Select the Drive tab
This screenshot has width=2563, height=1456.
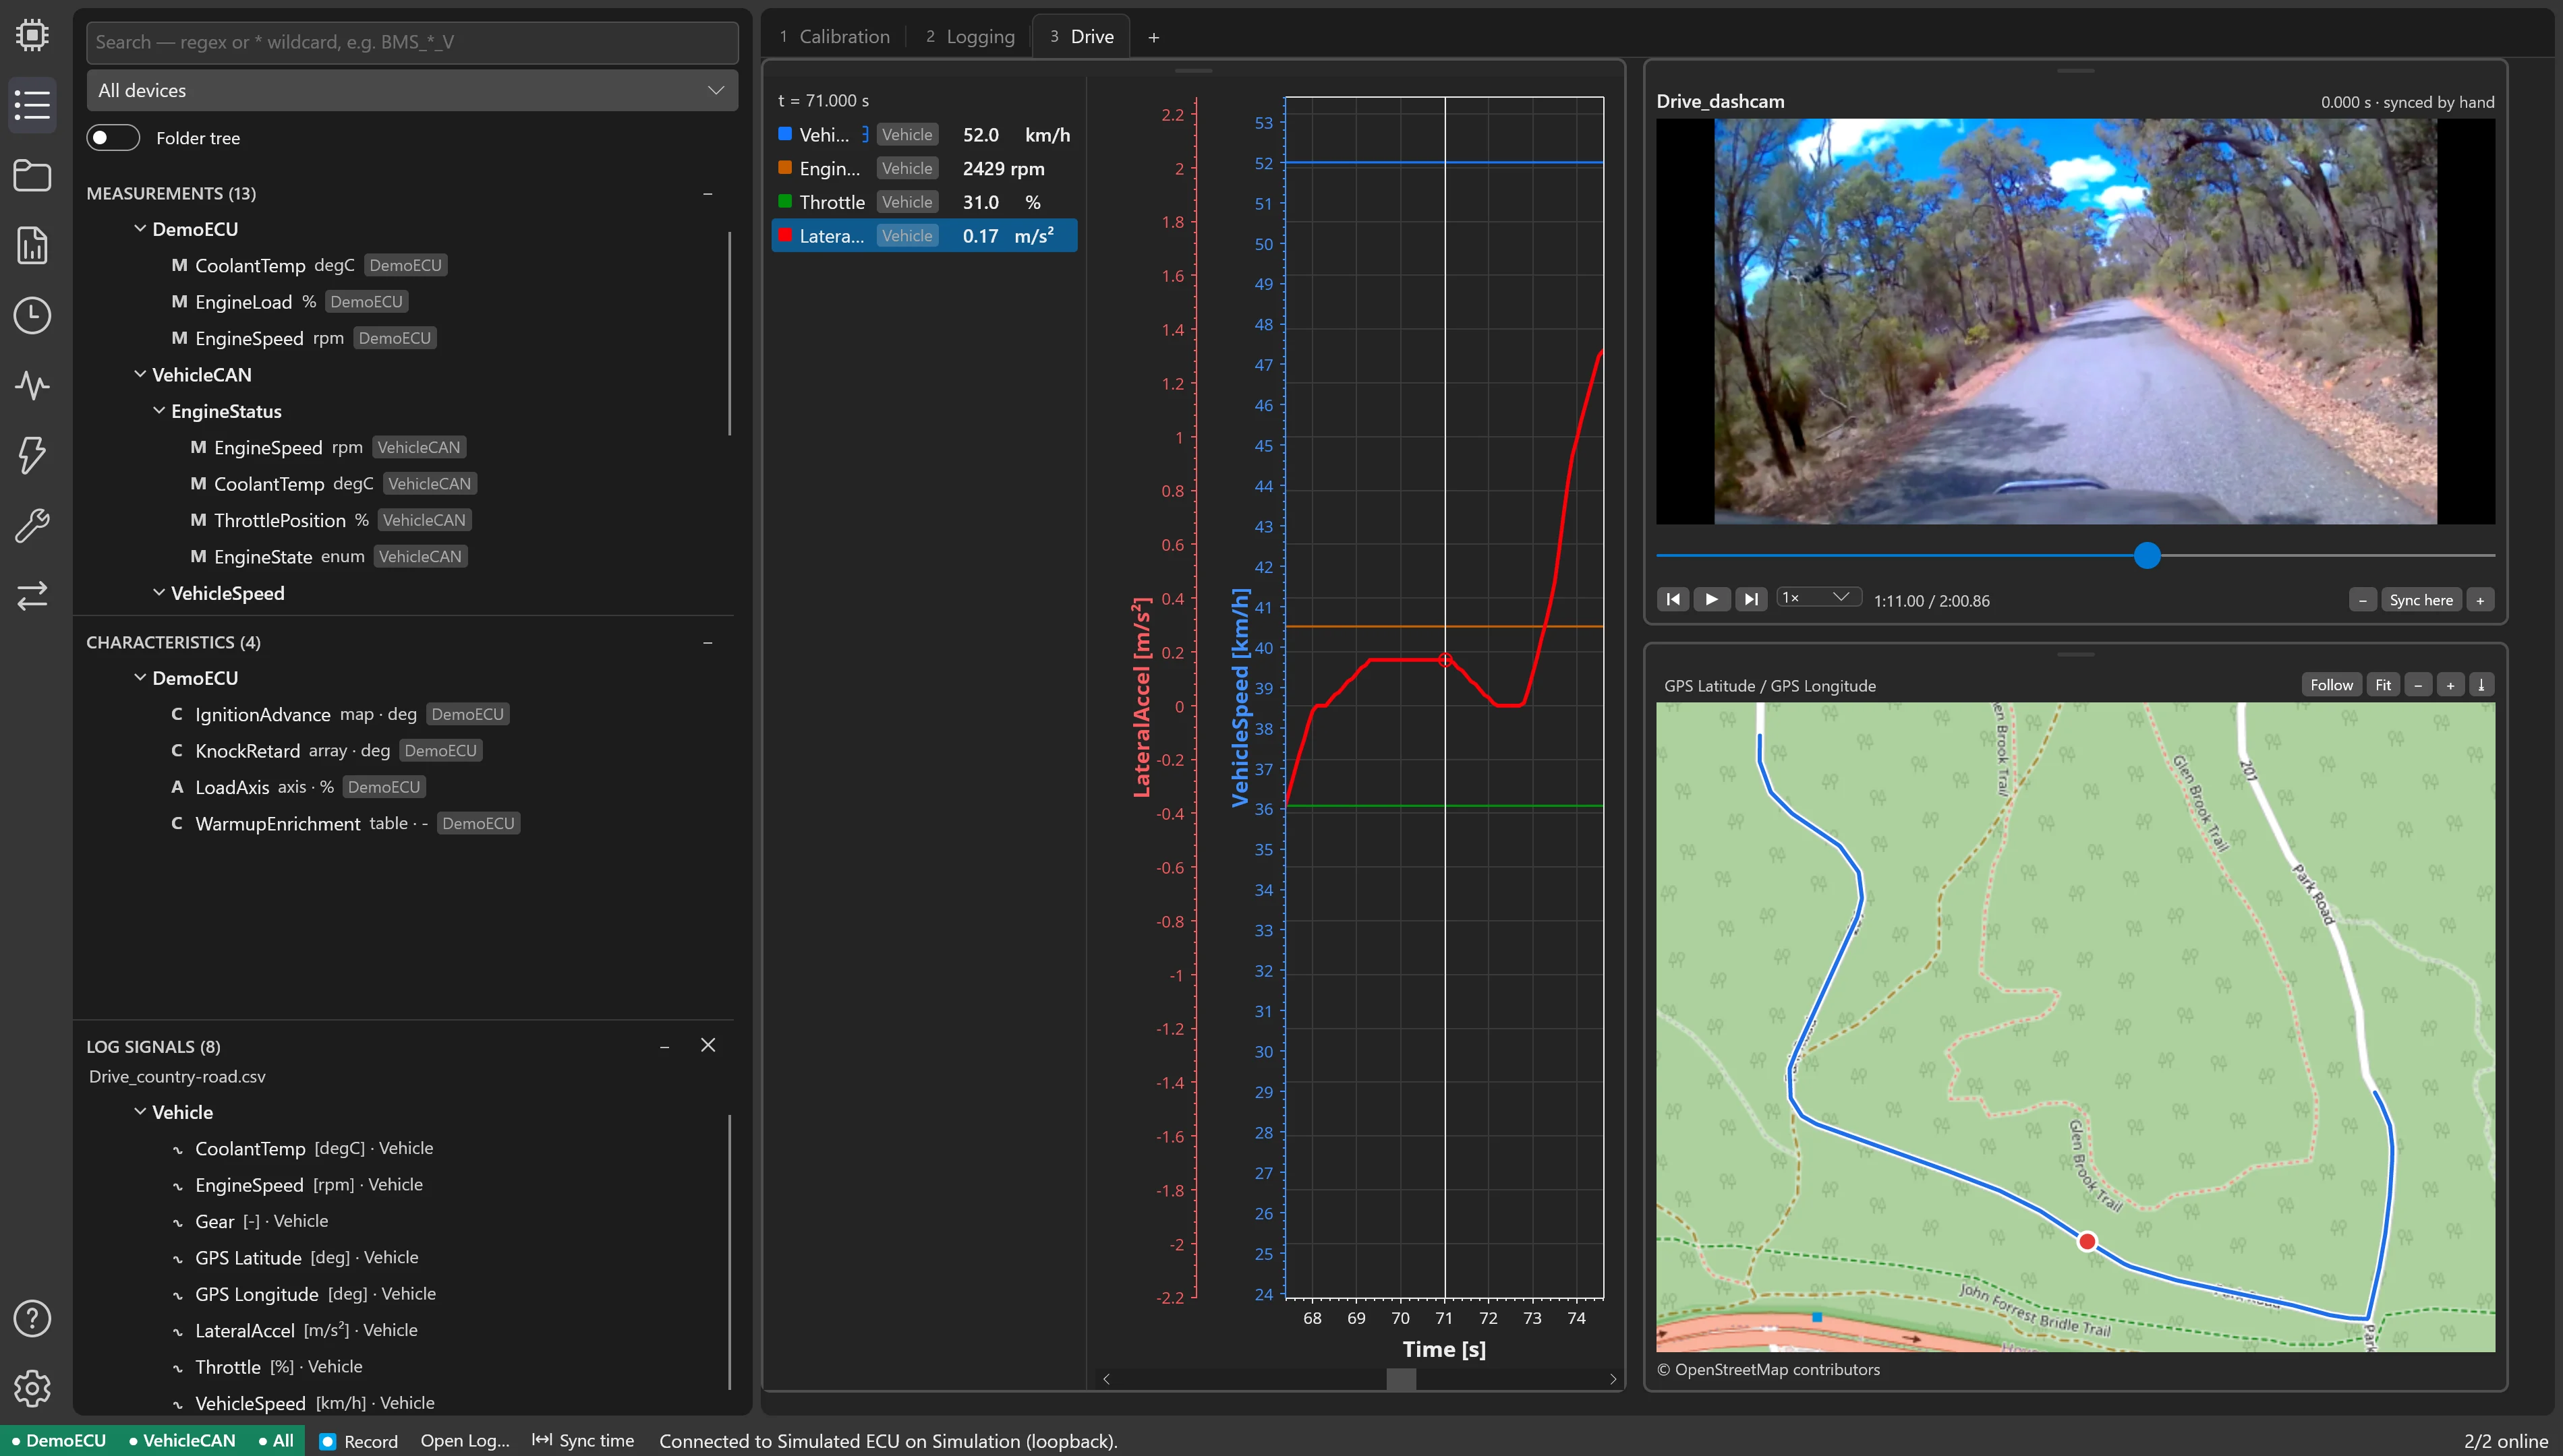point(1081,36)
